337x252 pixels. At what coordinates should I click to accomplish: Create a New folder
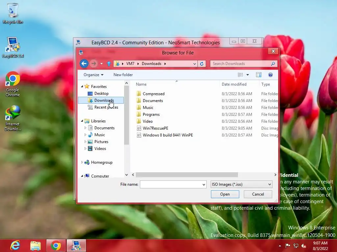123,75
